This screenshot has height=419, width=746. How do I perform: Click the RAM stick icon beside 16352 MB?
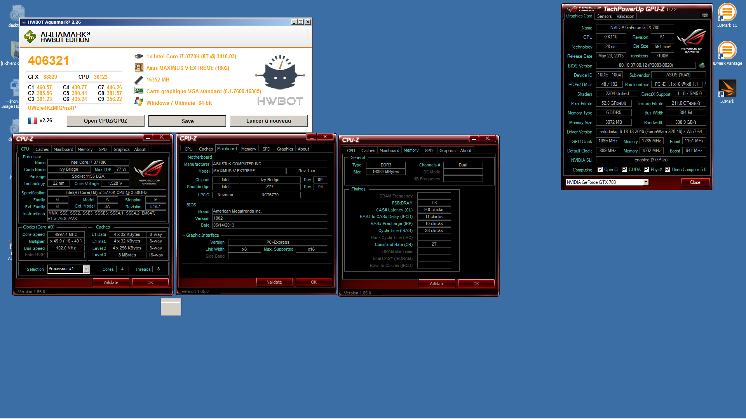(x=139, y=80)
